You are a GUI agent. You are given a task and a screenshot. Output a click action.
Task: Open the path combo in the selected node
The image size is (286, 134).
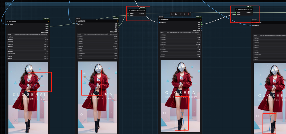pyautogui.click(x=180, y=42)
